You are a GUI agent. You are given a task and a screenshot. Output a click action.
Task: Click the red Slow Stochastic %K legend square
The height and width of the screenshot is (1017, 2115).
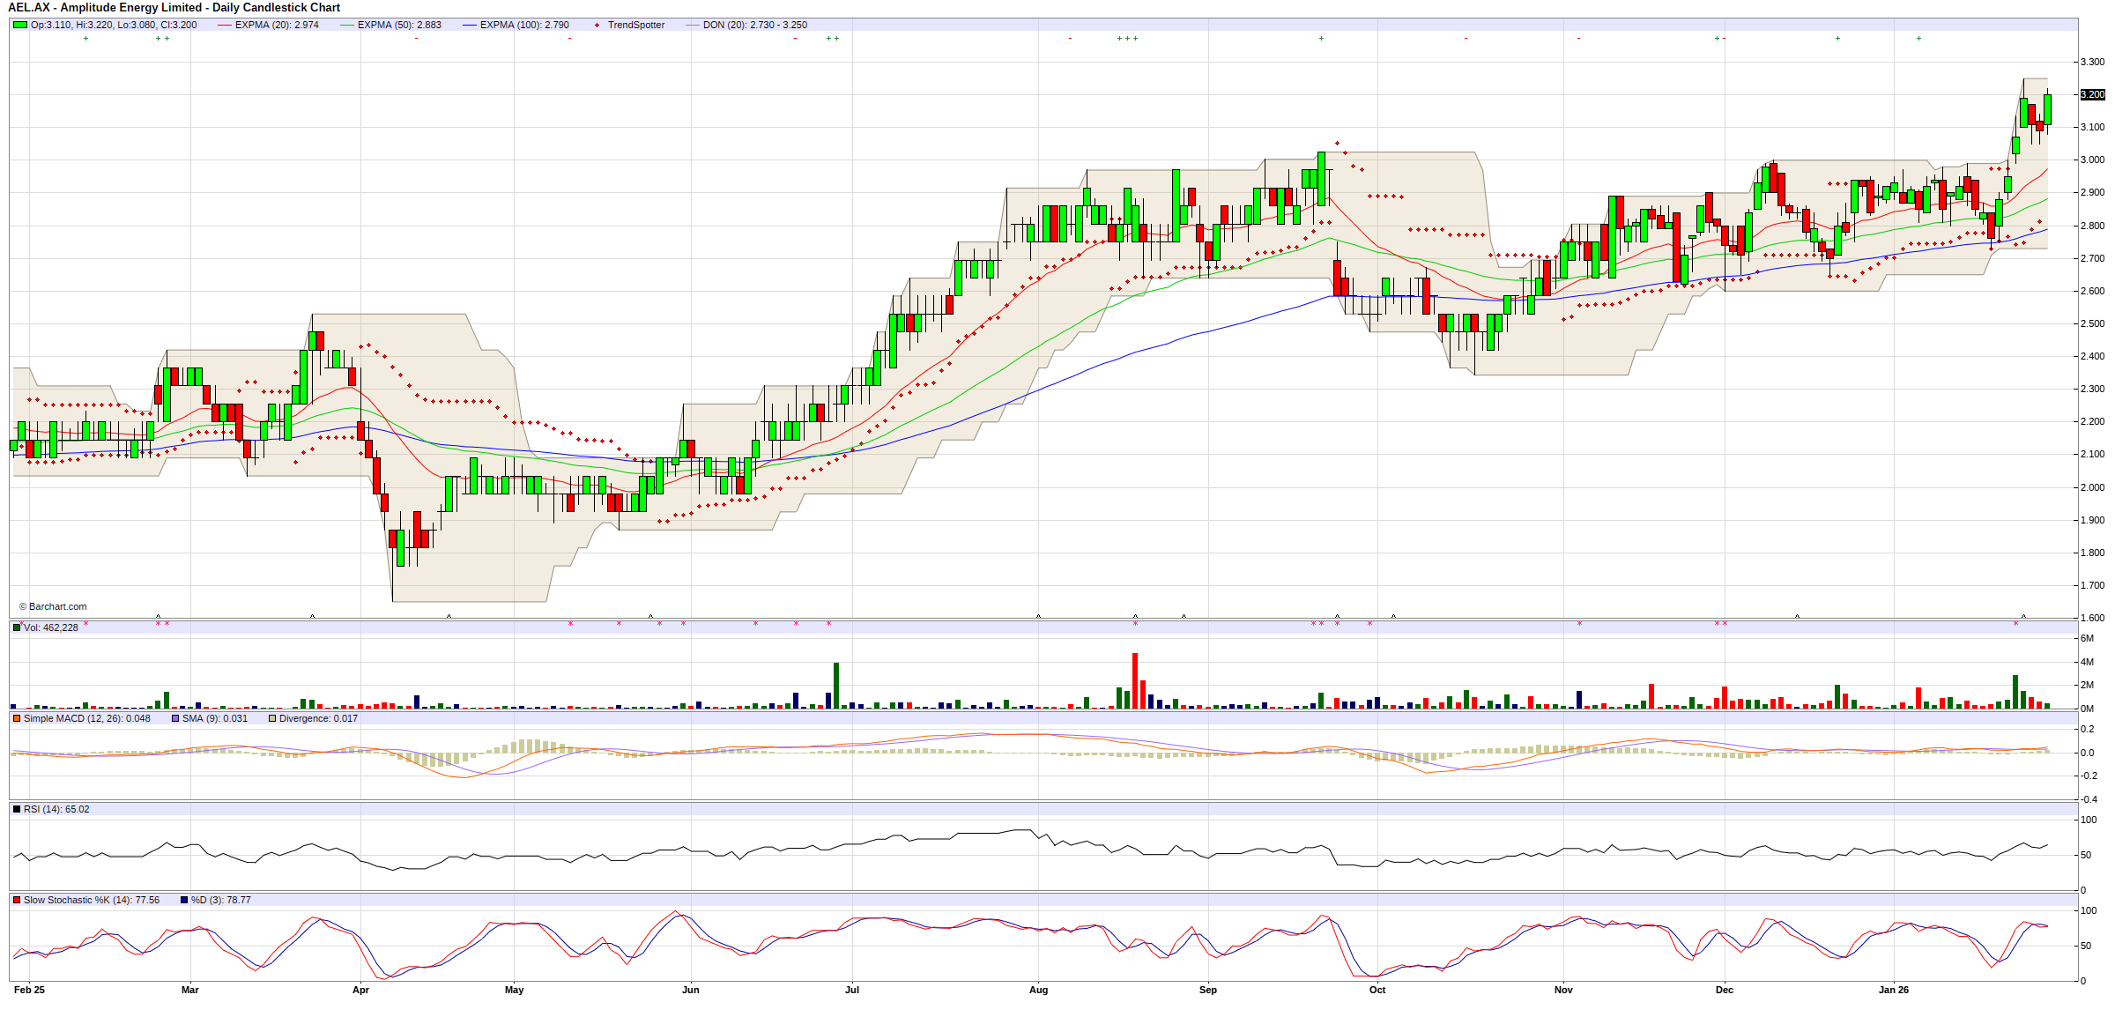click(17, 900)
